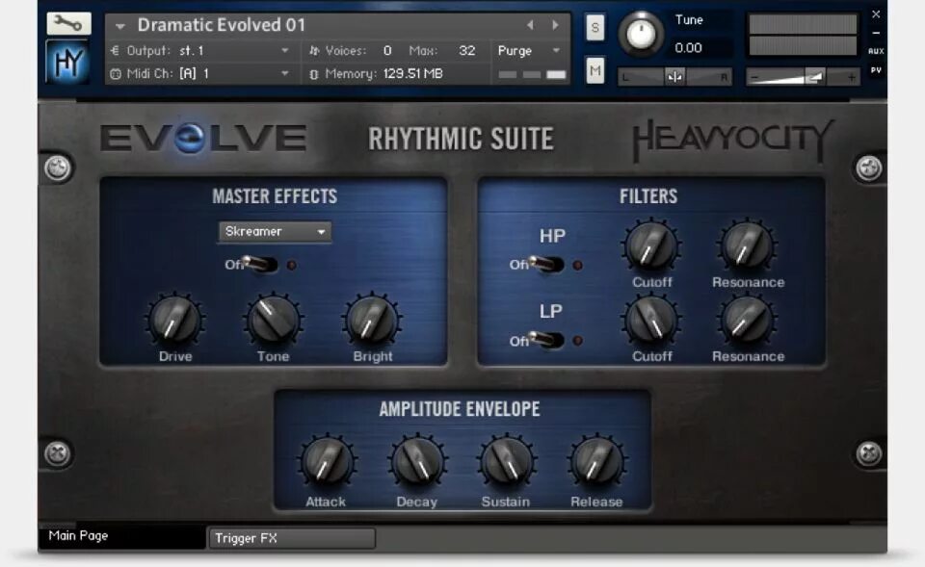
Task: Toggle the HP filter switch on
Action: (x=547, y=264)
